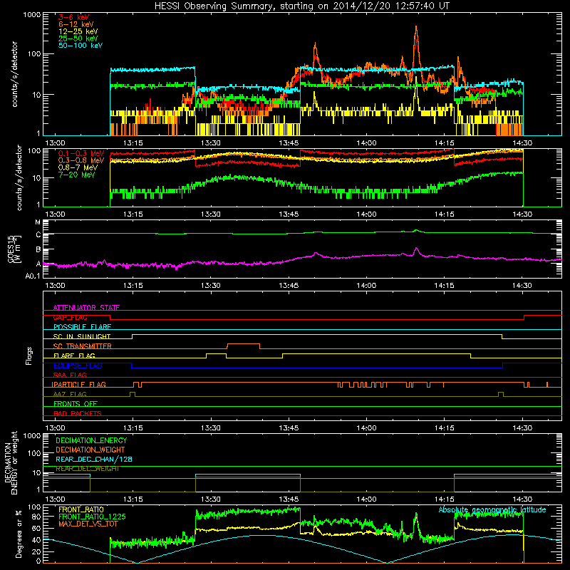Click the GAP_FLAG label
Screen dimensions: 570x570
pyautogui.click(x=70, y=317)
